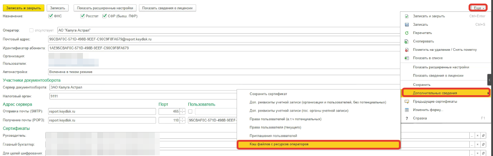This screenshot has width=493, height=156.
Task: Increase the SMTP port with the spinner
Action: pos(182,110)
